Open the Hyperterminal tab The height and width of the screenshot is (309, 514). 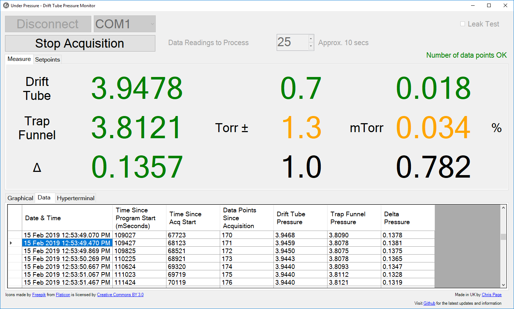click(x=76, y=198)
